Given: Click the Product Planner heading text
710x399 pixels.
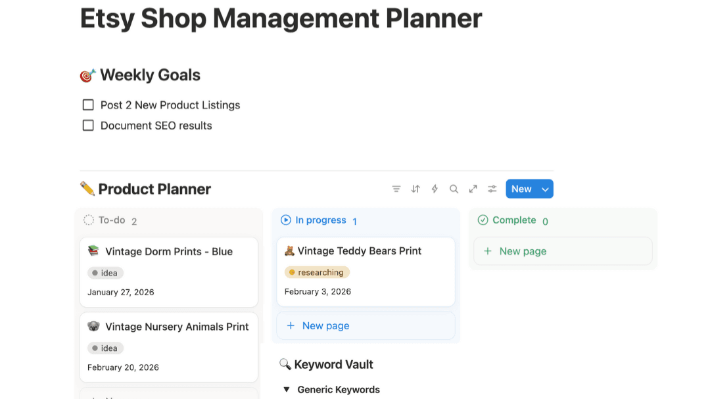Looking at the screenshot, I should 154,189.
